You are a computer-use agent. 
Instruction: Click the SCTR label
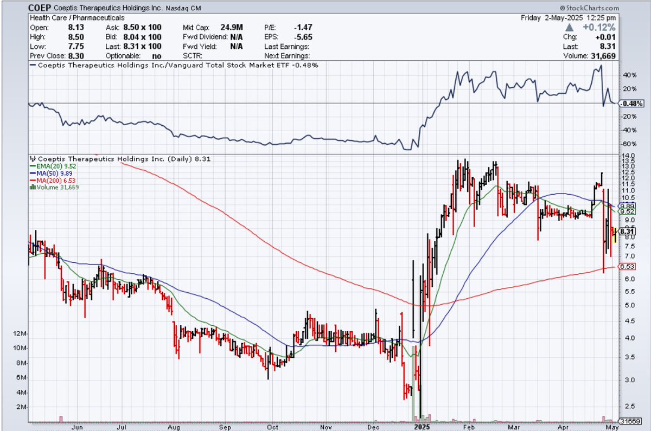click(x=193, y=56)
